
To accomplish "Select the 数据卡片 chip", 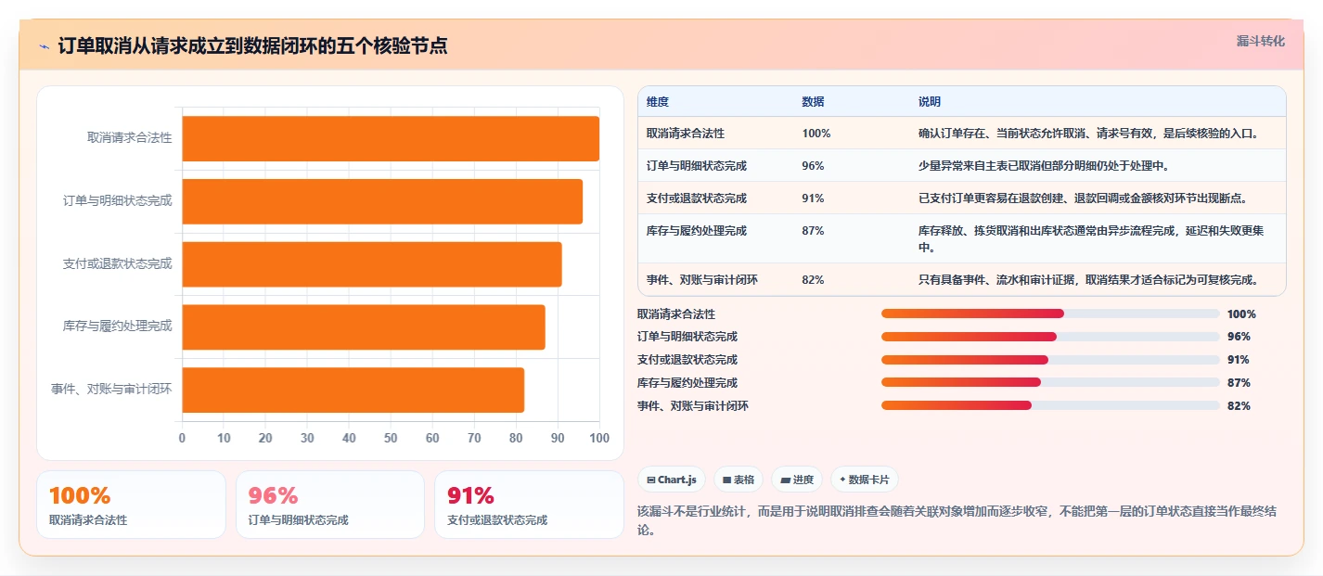I will (x=865, y=480).
